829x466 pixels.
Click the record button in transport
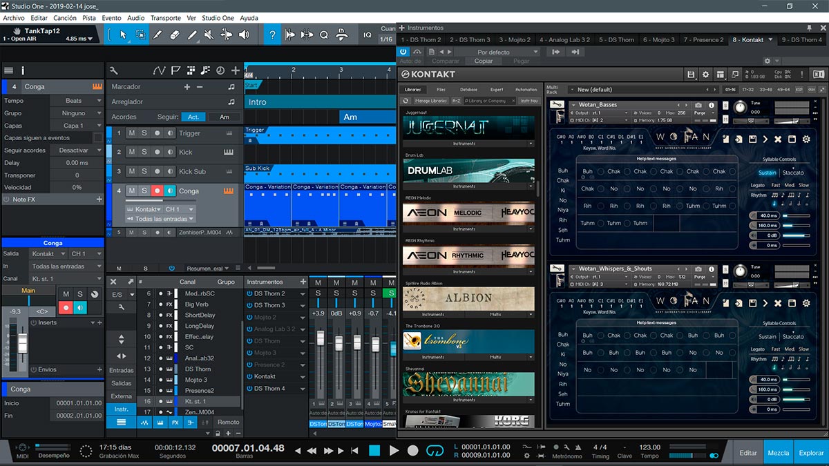[412, 451]
